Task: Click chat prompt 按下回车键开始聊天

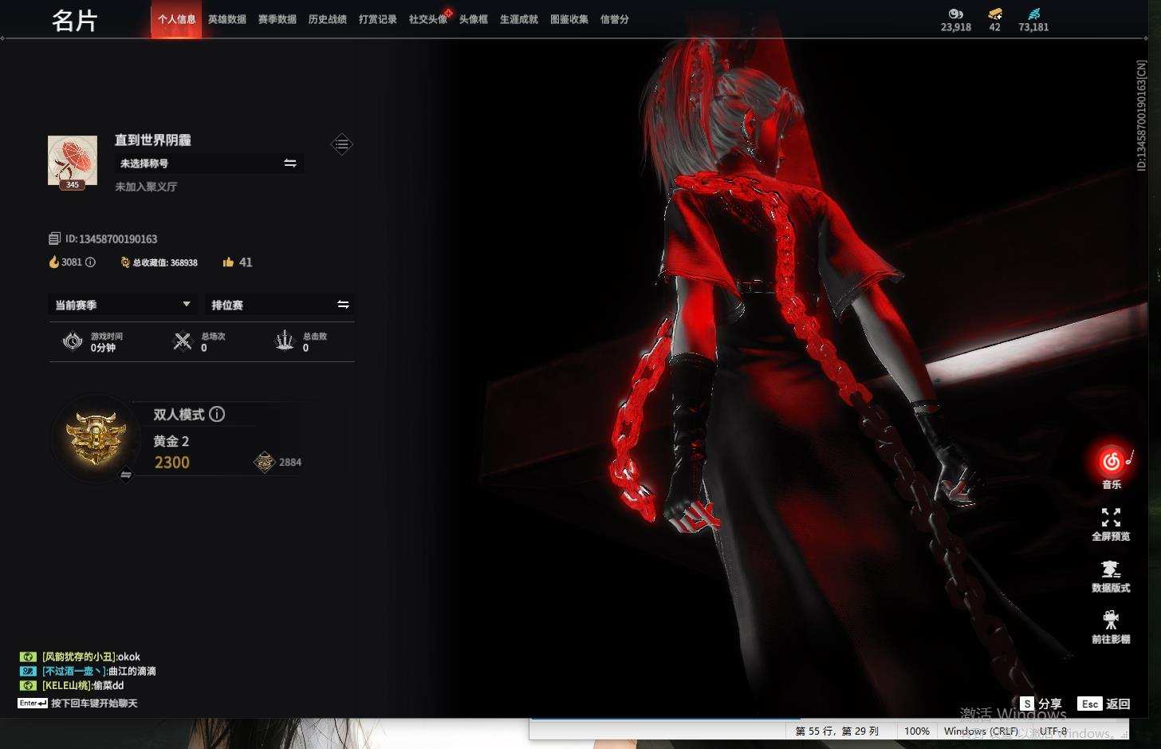Action: tap(94, 704)
